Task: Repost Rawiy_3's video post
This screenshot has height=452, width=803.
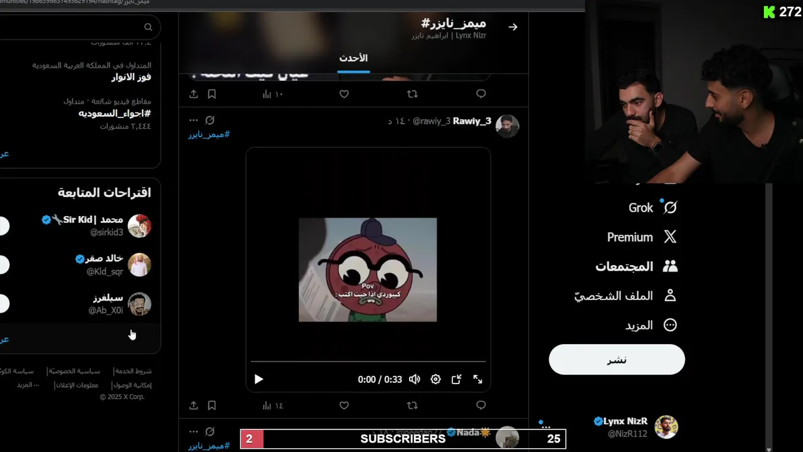Action: pos(412,406)
